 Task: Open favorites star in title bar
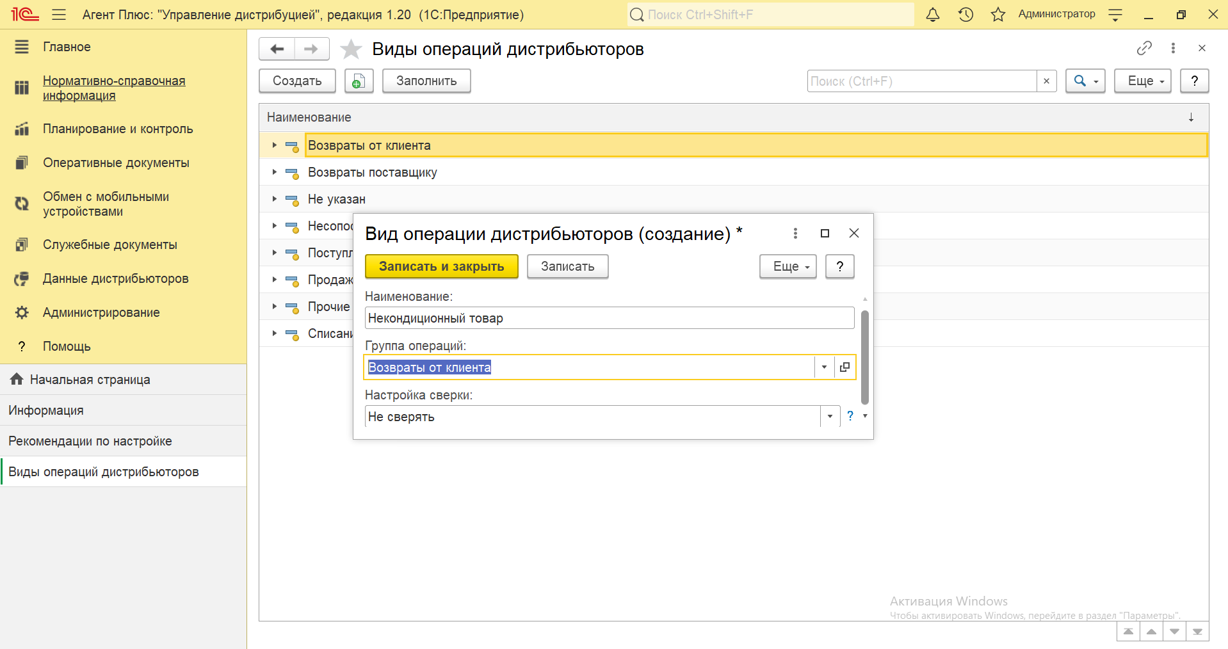(x=998, y=14)
